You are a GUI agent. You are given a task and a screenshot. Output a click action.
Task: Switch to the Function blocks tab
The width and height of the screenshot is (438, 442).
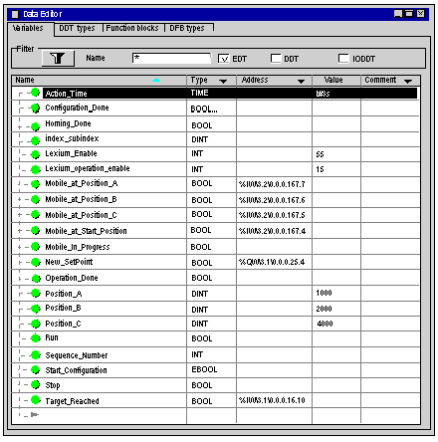132,28
